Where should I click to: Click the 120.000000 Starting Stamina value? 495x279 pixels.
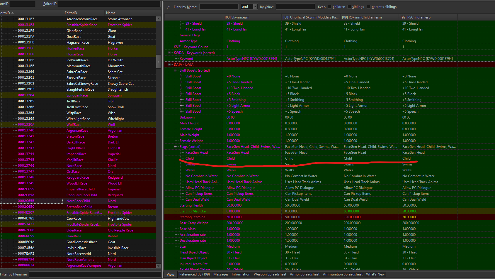pos(352,217)
